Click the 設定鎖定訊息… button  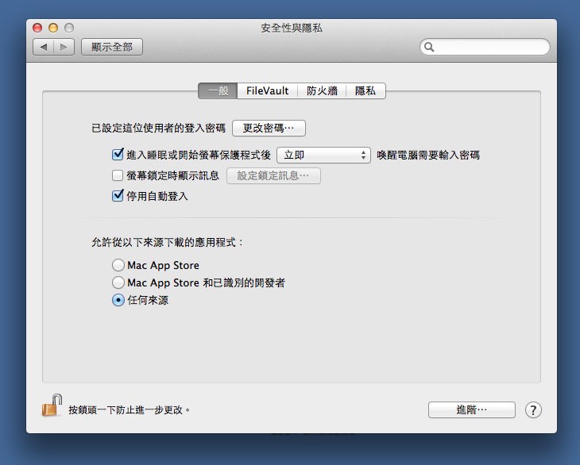coord(273,175)
